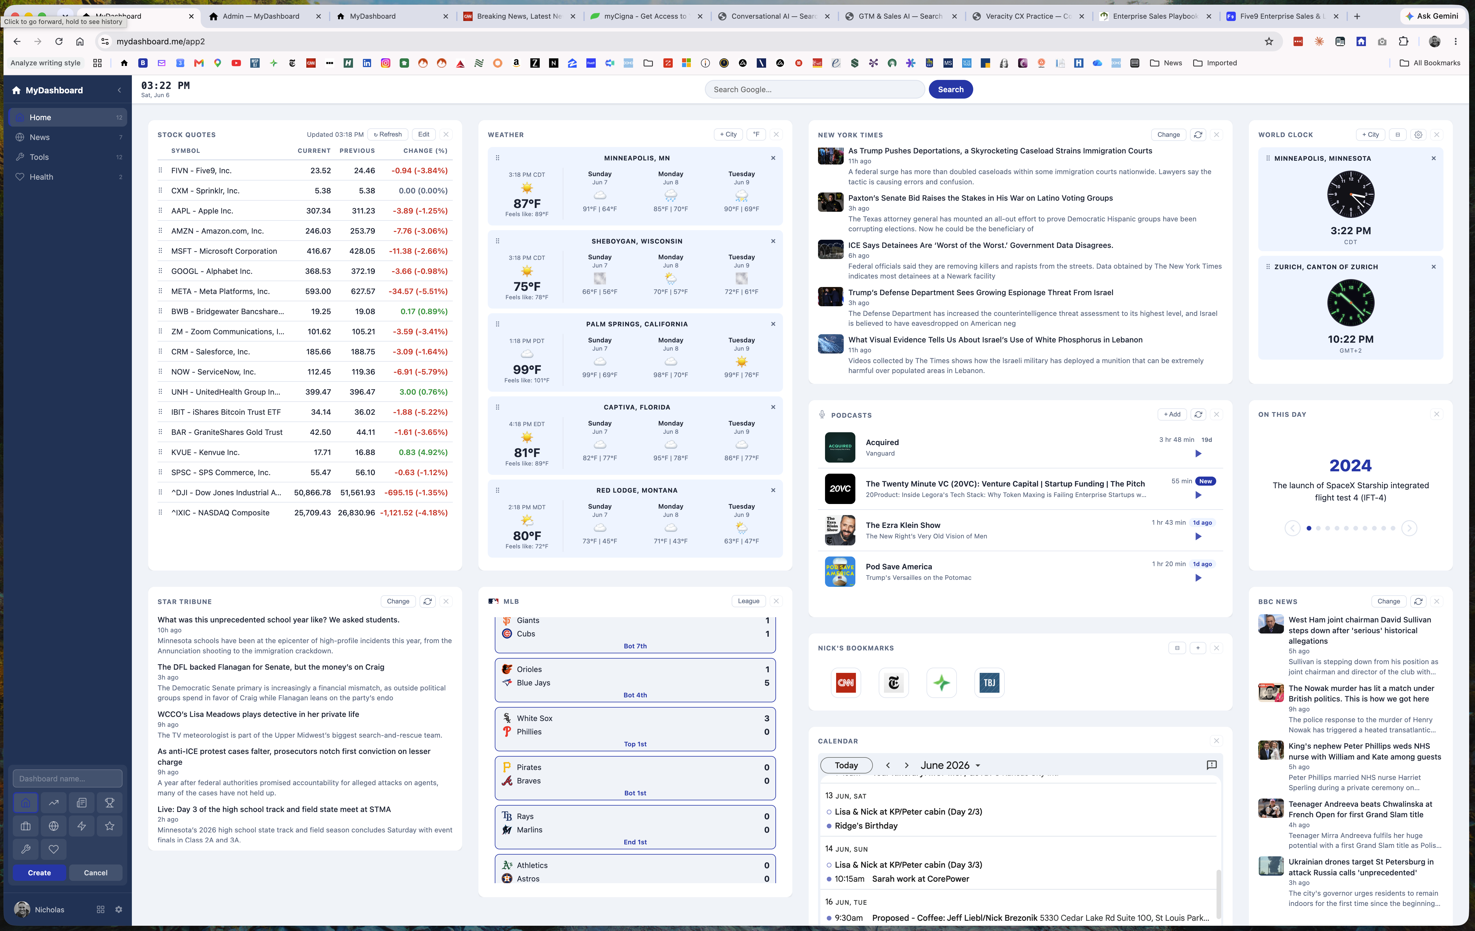This screenshot has height=931, width=1475.
Task: Collapse the MyDashboard sidebar
Action: [119, 90]
